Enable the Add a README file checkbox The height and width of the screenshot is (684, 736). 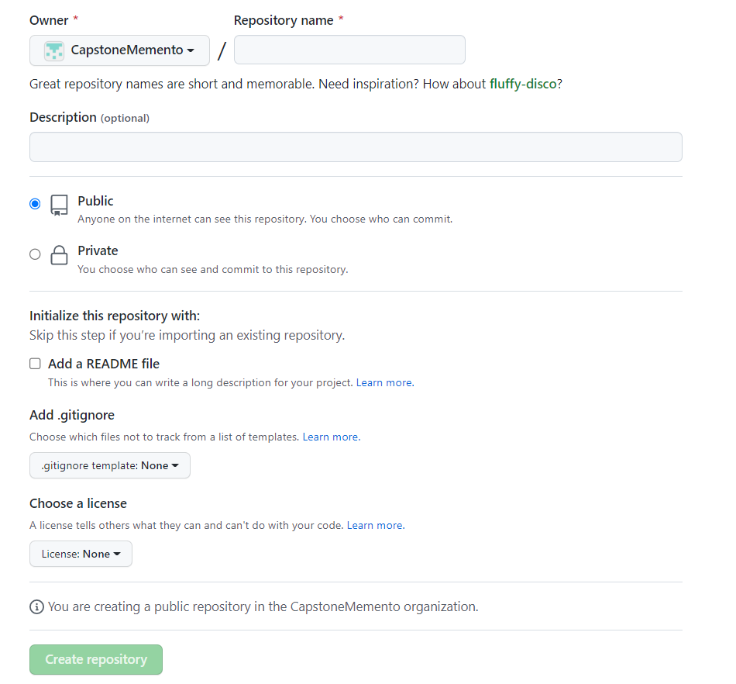pyautogui.click(x=35, y=364)
